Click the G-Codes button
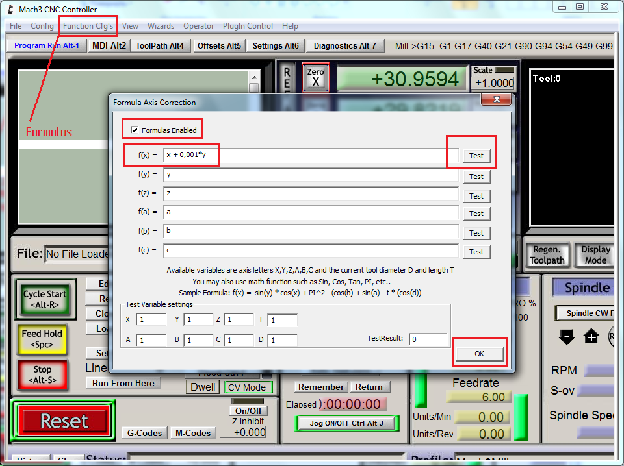 click(x=144, y=433)
